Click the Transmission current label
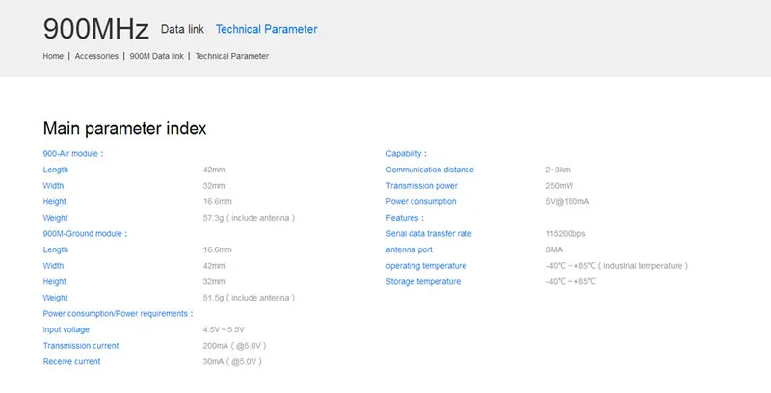The height and width of the screenshot is (393, 771). tap(81, 346)
